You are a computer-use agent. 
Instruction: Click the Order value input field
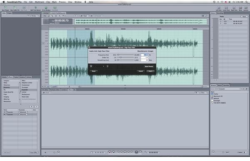pyautogui.click(x=145, y=57)
